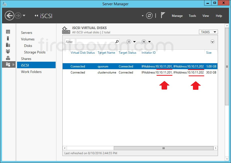Click the breadcrumb double-arrow before iSCSI
The height and width of the screenshot is (163, 231).
[36, 16]
